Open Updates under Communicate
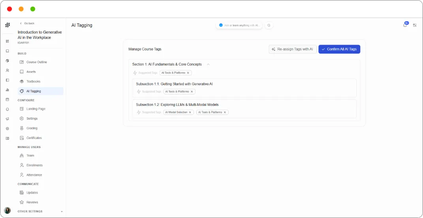 pos(40,193)
